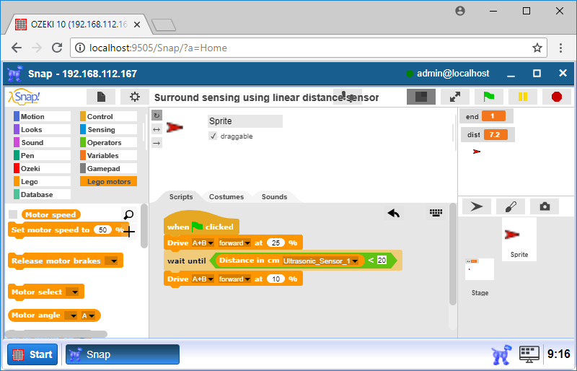The height and width of the screenshot is (371, 577).
Task: Open Release motor brakes dropdown
Action: pos(111,261)
